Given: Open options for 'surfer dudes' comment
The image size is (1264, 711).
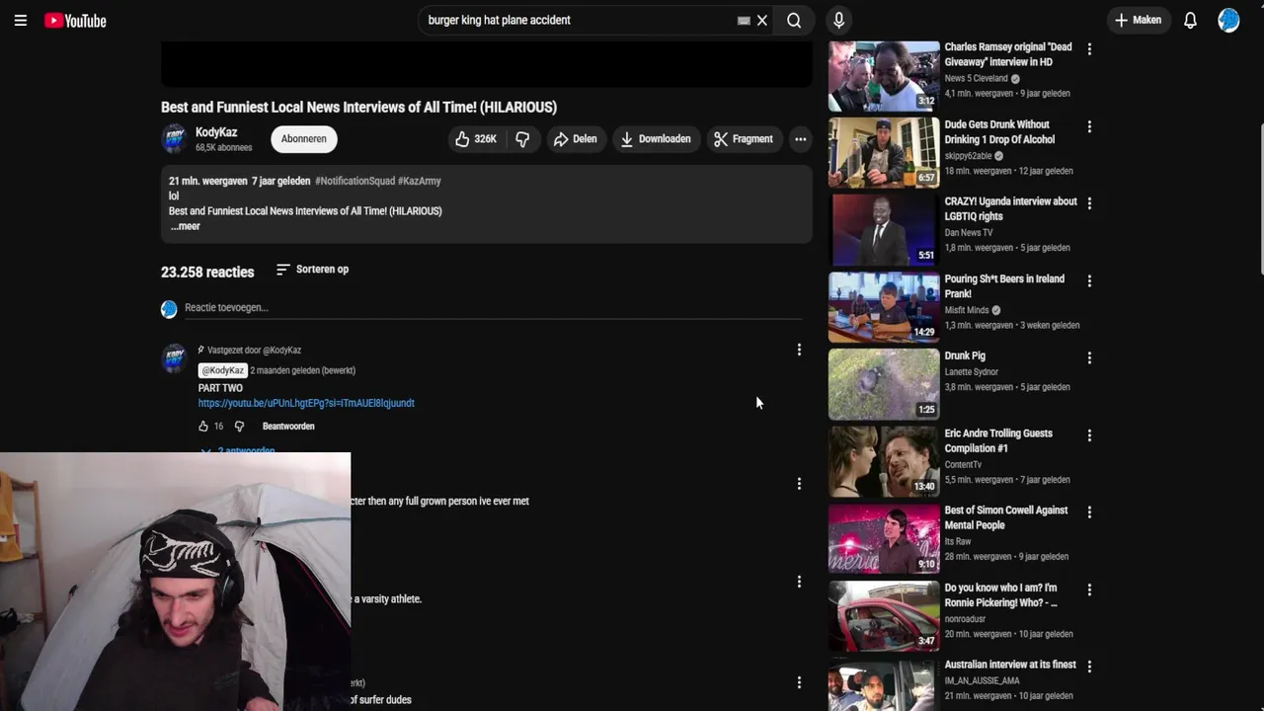Looking at the screenshot, I should (799, 682).
